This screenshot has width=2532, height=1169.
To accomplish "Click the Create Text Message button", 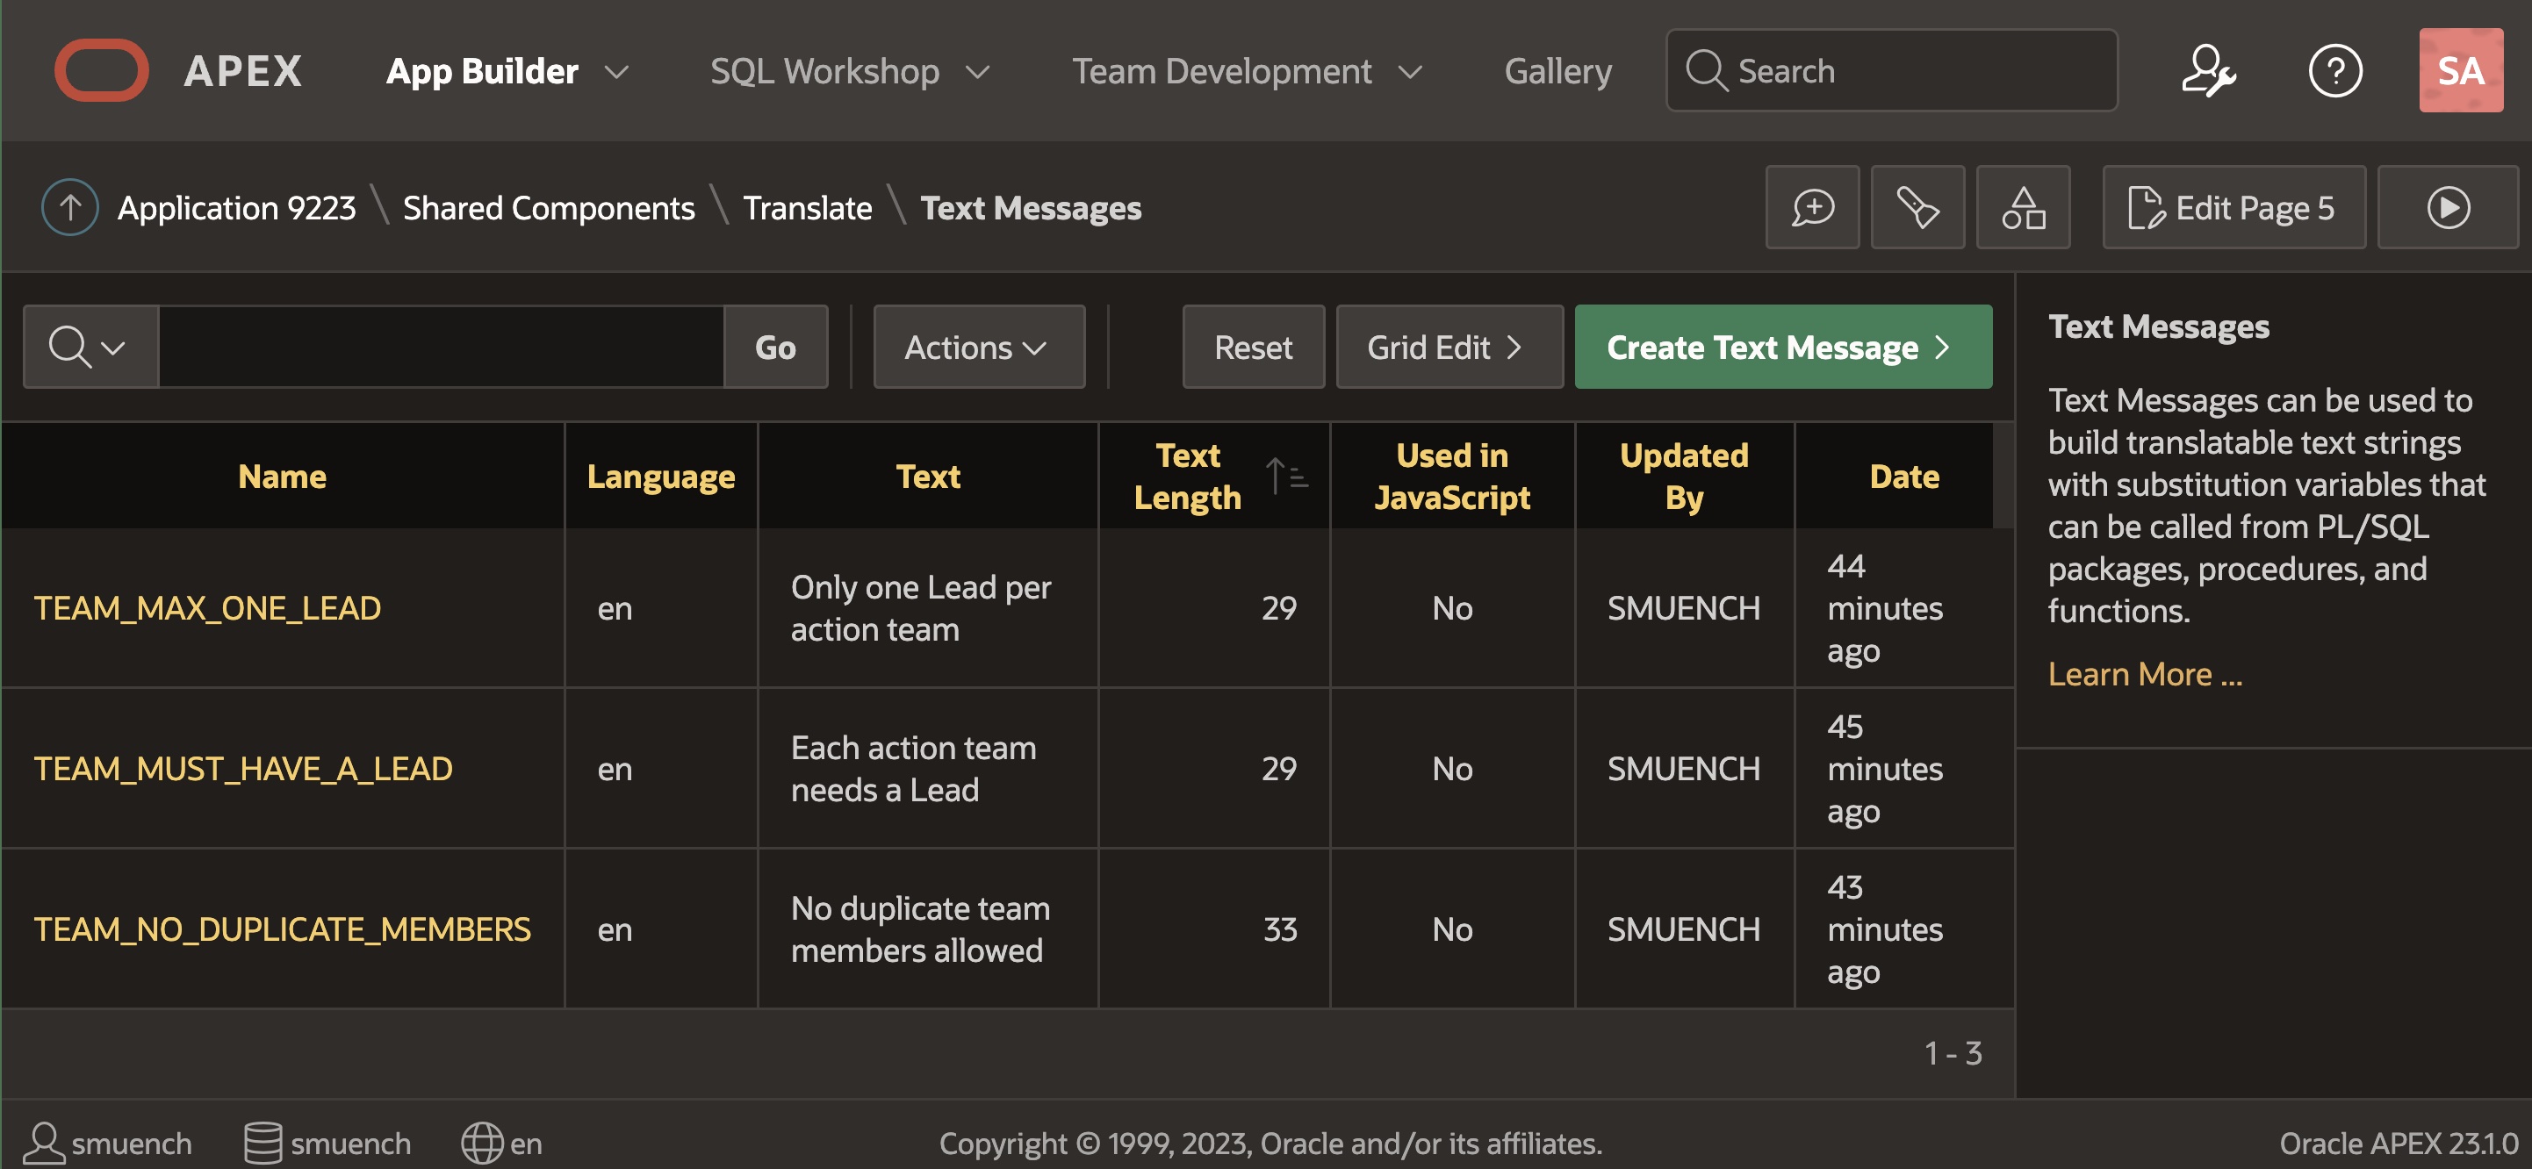I will (x=1782, y=348).
